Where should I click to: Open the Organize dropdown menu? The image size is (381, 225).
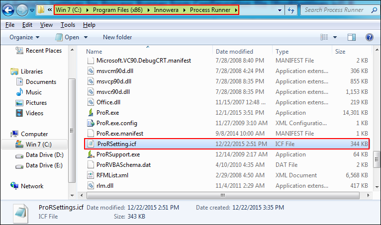24,37
